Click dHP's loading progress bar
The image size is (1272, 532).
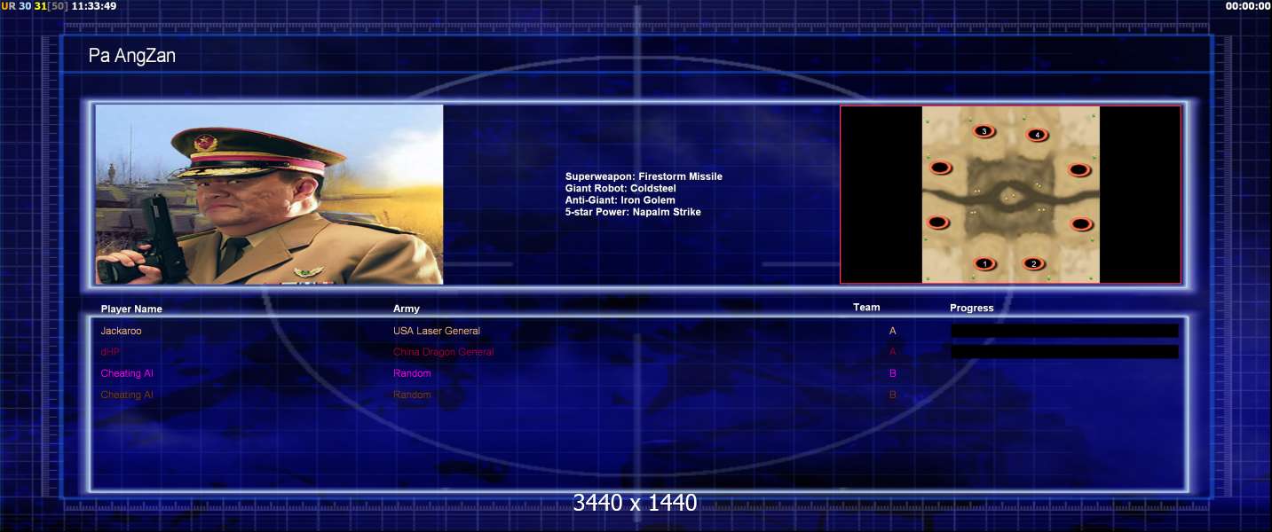click(1064, 352)
